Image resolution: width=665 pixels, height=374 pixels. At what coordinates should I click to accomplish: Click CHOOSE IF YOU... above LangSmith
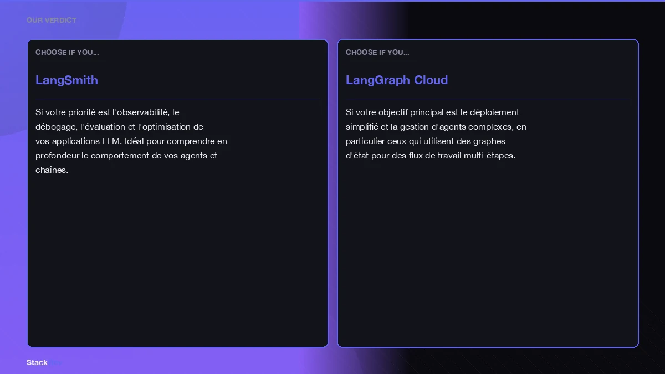pyautogui.click(x=67, y=52)
